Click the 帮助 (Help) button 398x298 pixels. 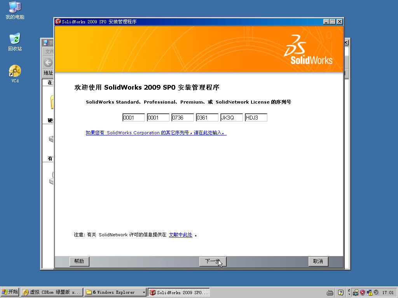click(79, 261)
